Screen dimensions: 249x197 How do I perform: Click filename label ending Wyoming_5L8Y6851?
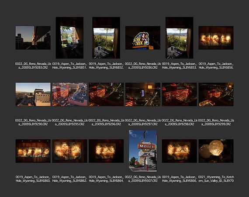click(69, 66)
